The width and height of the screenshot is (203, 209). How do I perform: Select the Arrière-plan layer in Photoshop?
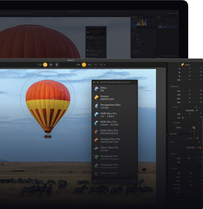pos(168,27)
